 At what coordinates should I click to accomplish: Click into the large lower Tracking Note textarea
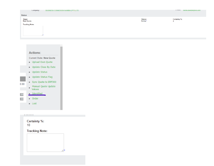(45, 142)
